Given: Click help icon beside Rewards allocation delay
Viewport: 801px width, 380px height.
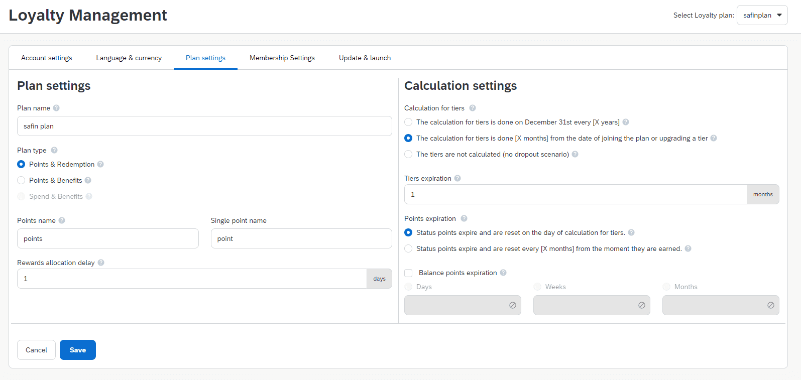Looking at the screenshot, I should 101,263.
